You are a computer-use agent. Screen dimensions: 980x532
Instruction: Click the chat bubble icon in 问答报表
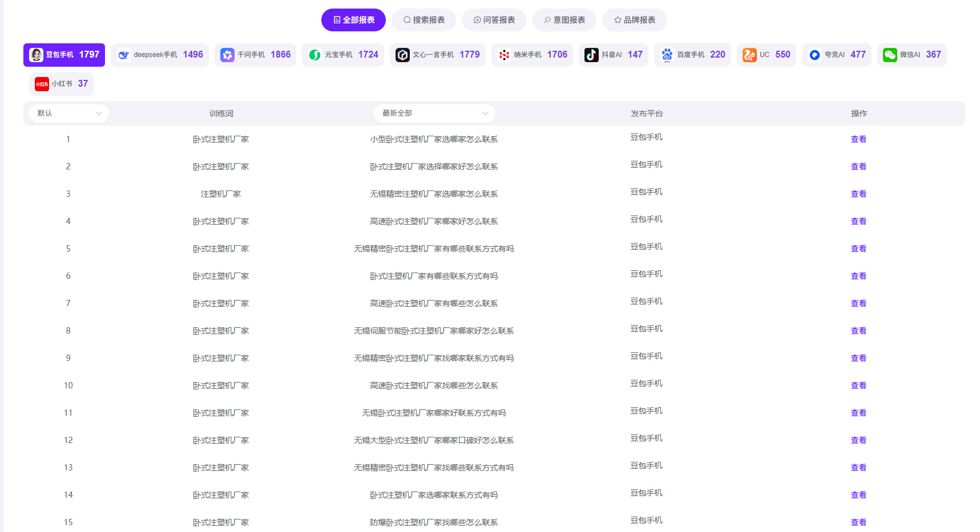click(x=477, y=20)
